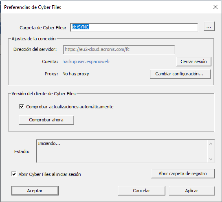Dismiss the dialog with Cancelar
This screenshot has width=222, height=202.
[x=142, y=191]
